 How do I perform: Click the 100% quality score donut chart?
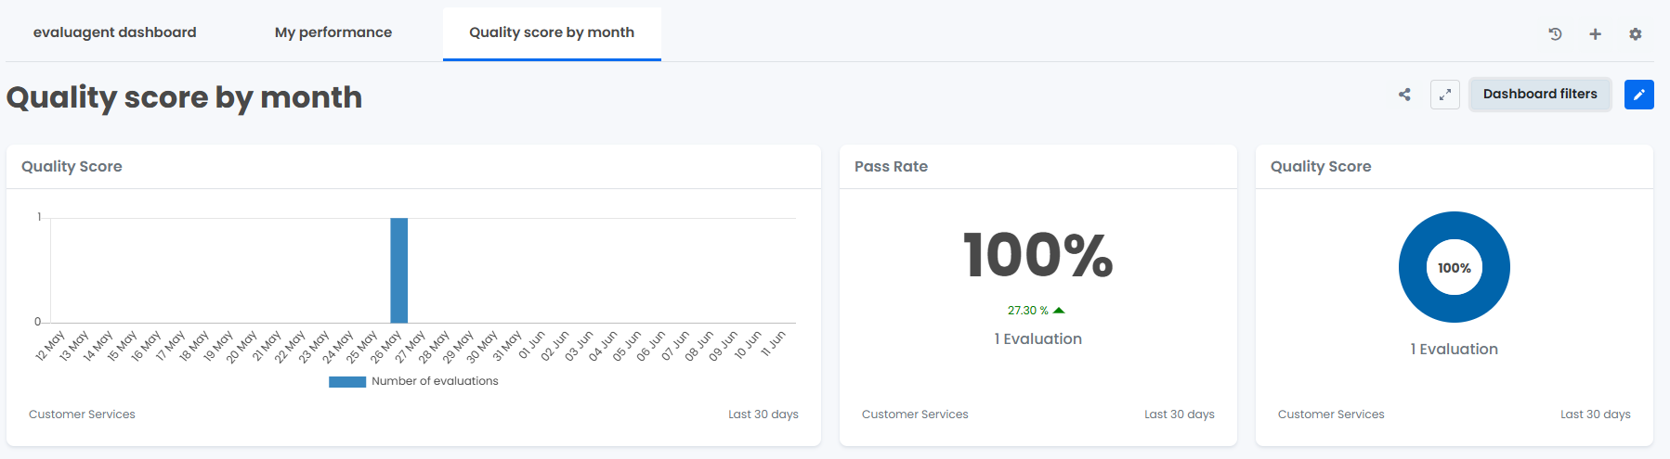1455,267
